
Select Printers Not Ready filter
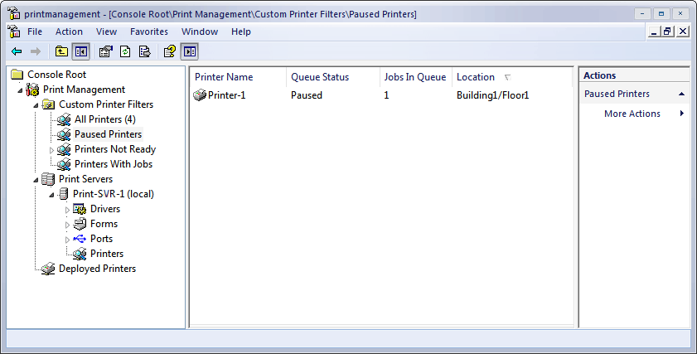pyautogui.click(x=115, y=149)
